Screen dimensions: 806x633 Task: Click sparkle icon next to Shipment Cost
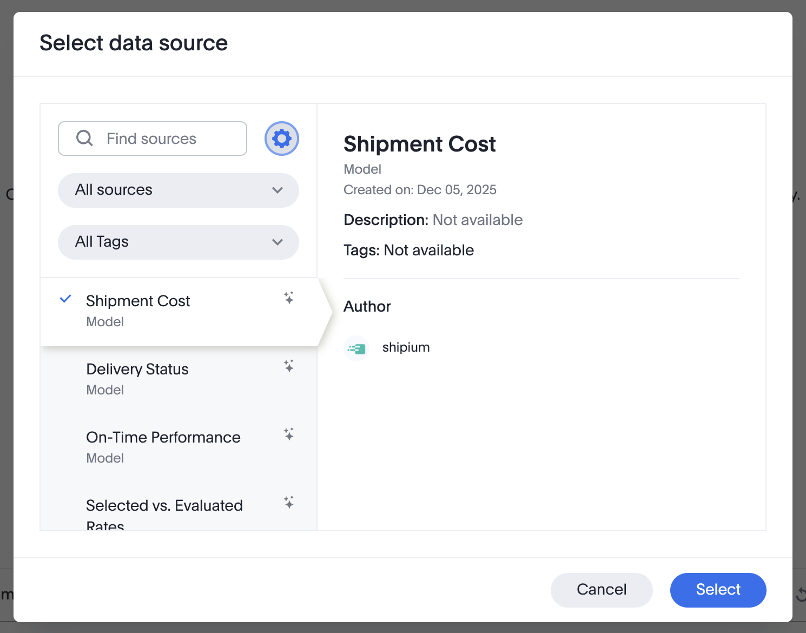click(x=289, y=298)
